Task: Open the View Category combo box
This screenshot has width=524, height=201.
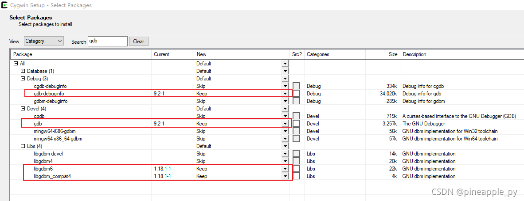Action: click(44, 41)
